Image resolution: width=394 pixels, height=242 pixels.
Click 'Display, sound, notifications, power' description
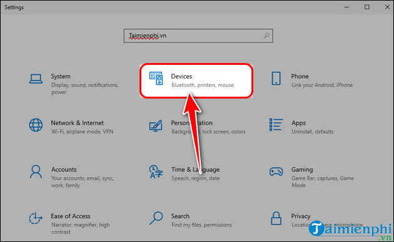point(85,89)
